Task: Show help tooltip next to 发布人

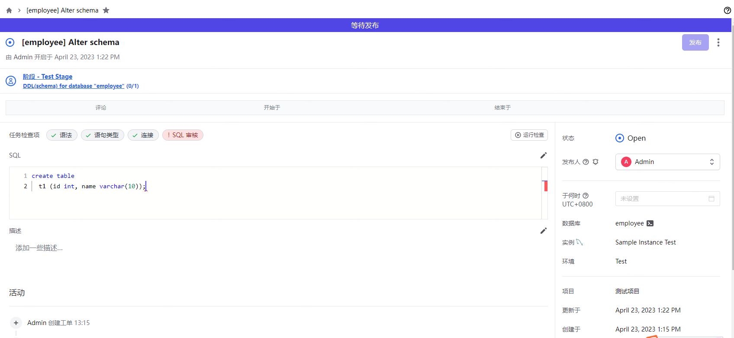Action: 586,162
